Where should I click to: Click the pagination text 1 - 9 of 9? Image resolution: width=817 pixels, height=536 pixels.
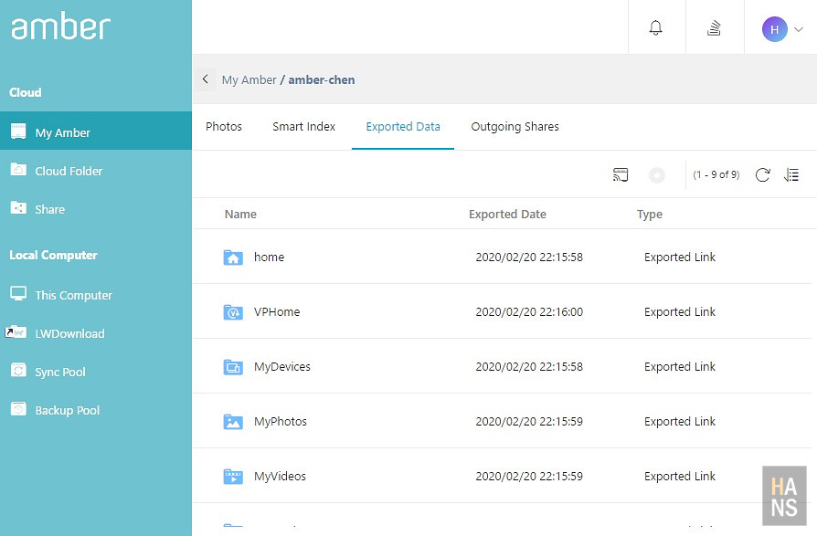(716, 174)
